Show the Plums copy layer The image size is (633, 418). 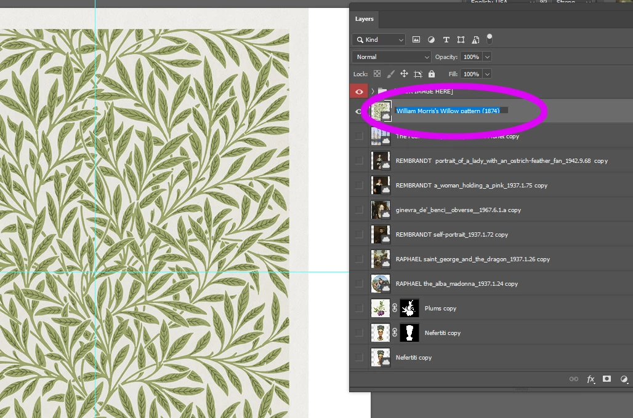[358, 308]
